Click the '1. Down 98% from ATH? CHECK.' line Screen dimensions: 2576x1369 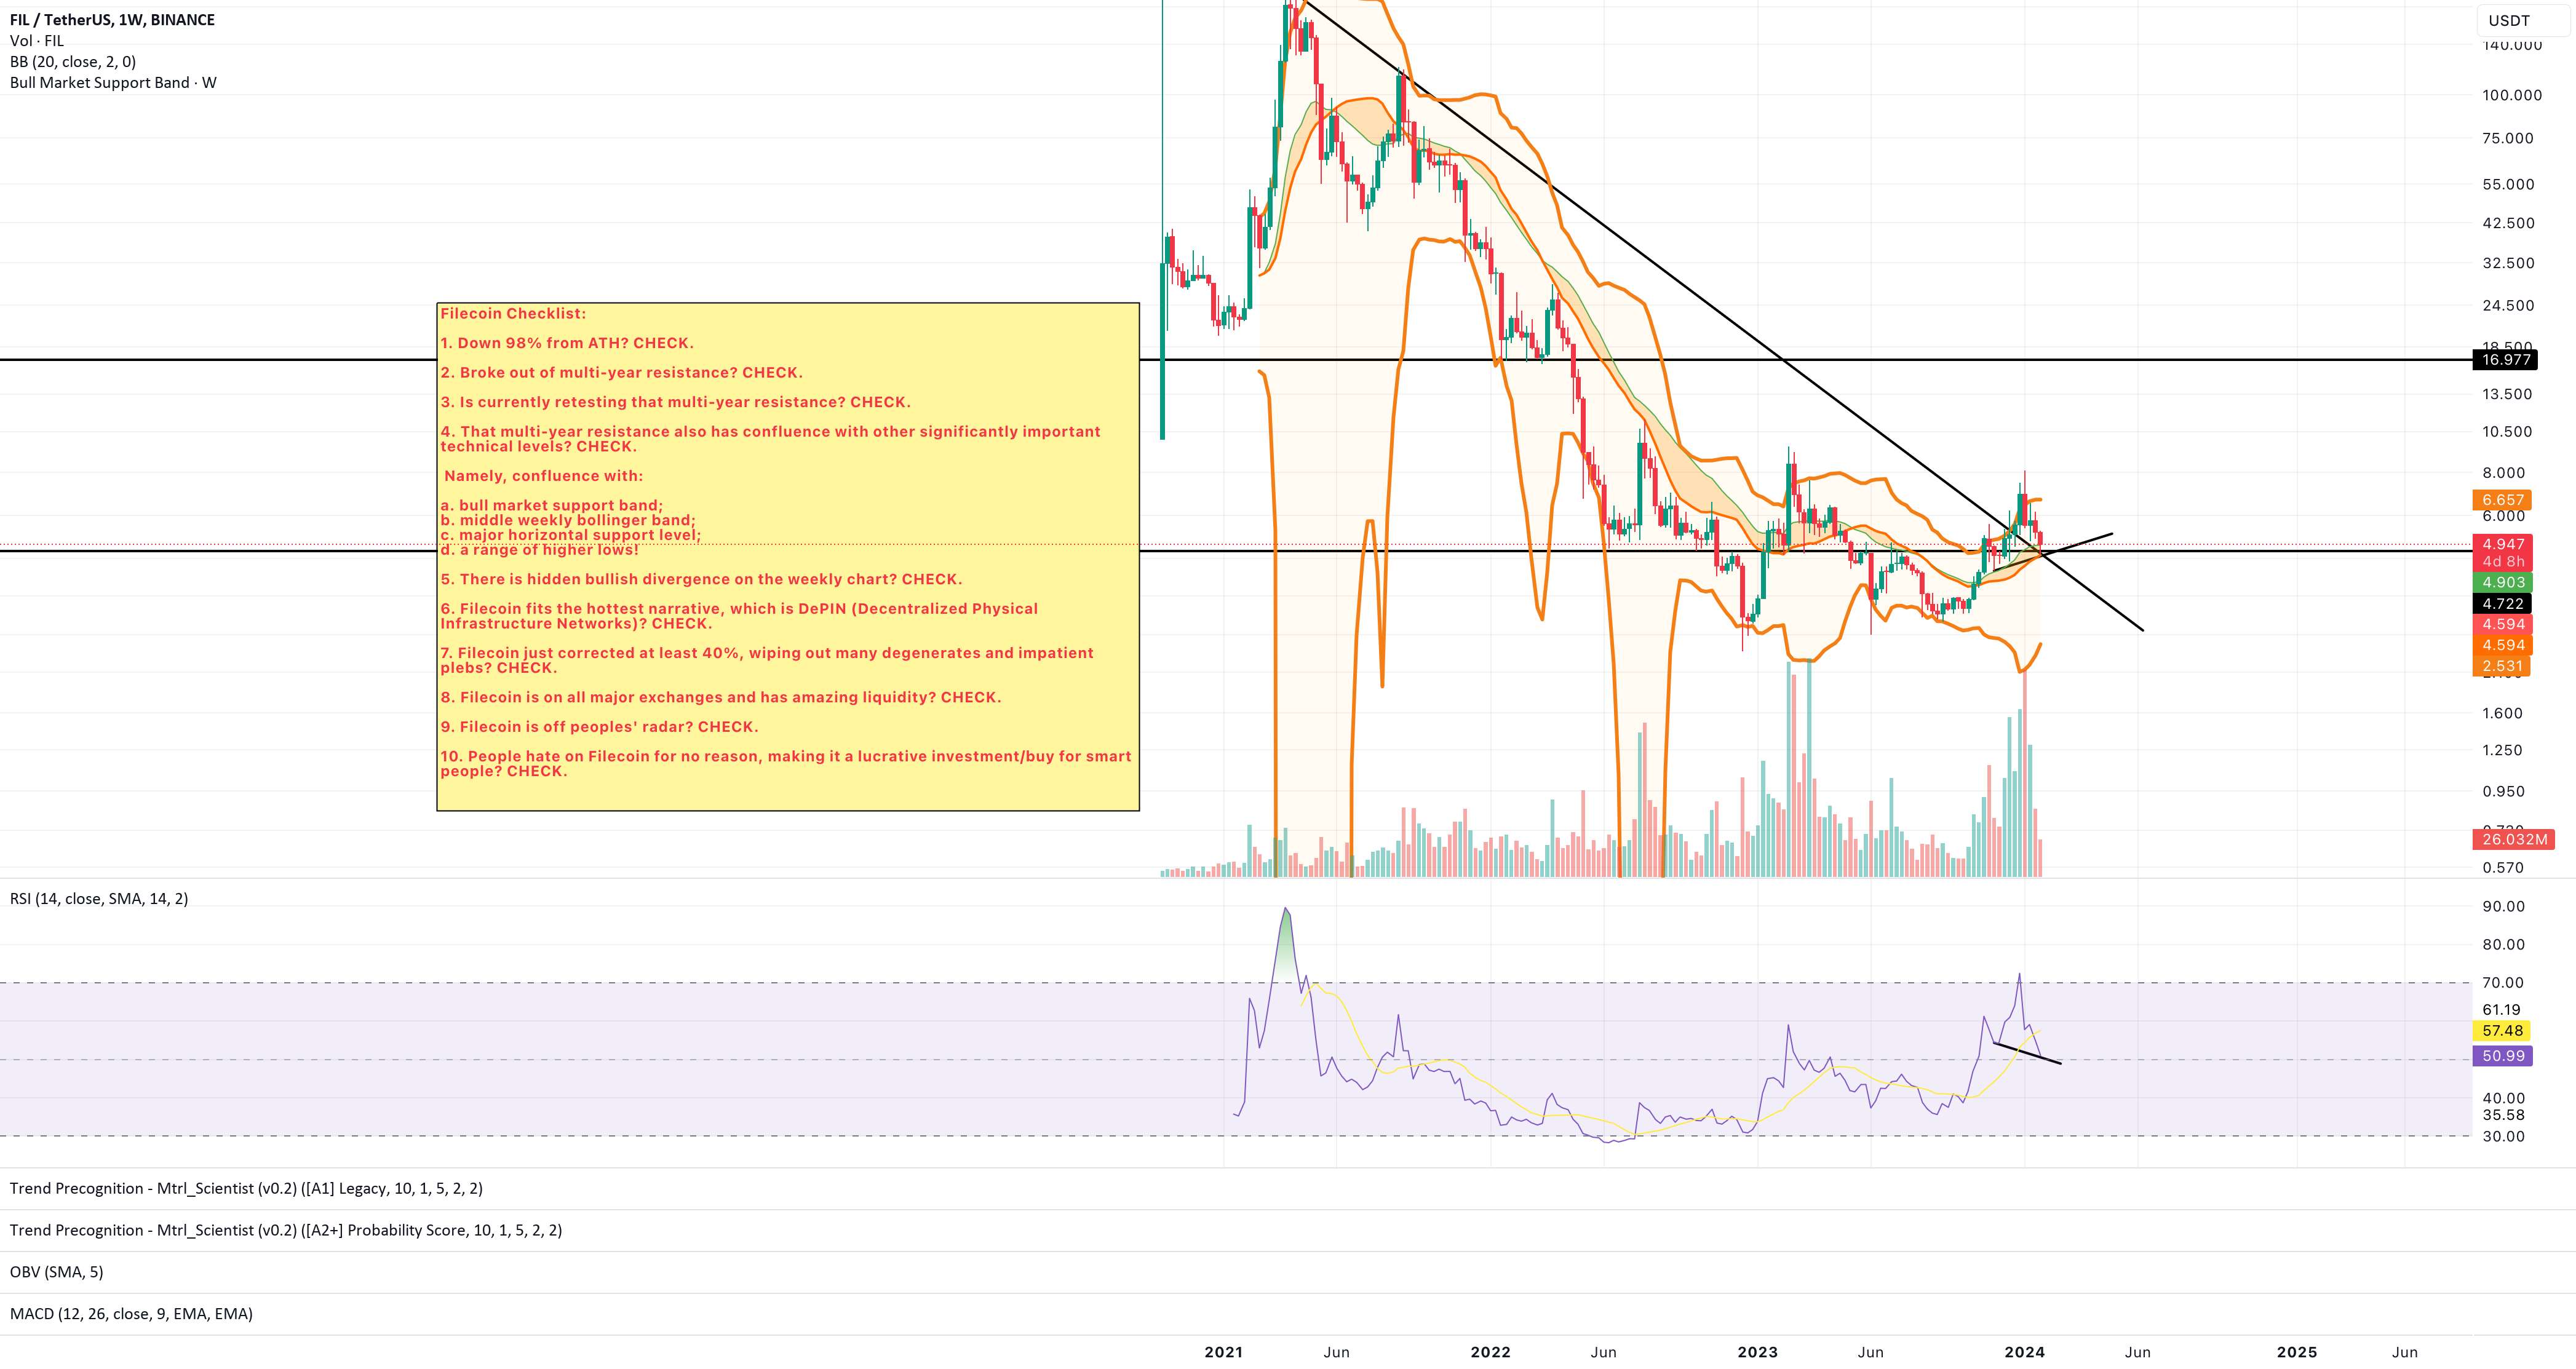tap(567, 344)
